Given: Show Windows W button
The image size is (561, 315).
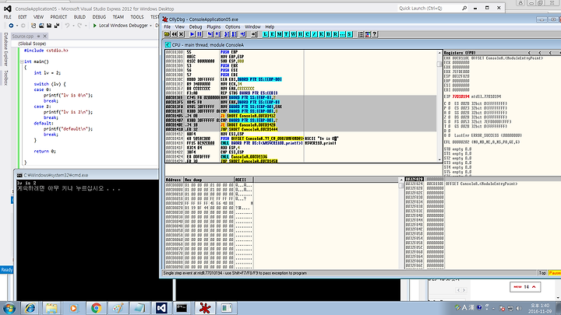Looking at the screenshot, I should tap(294, 34).
